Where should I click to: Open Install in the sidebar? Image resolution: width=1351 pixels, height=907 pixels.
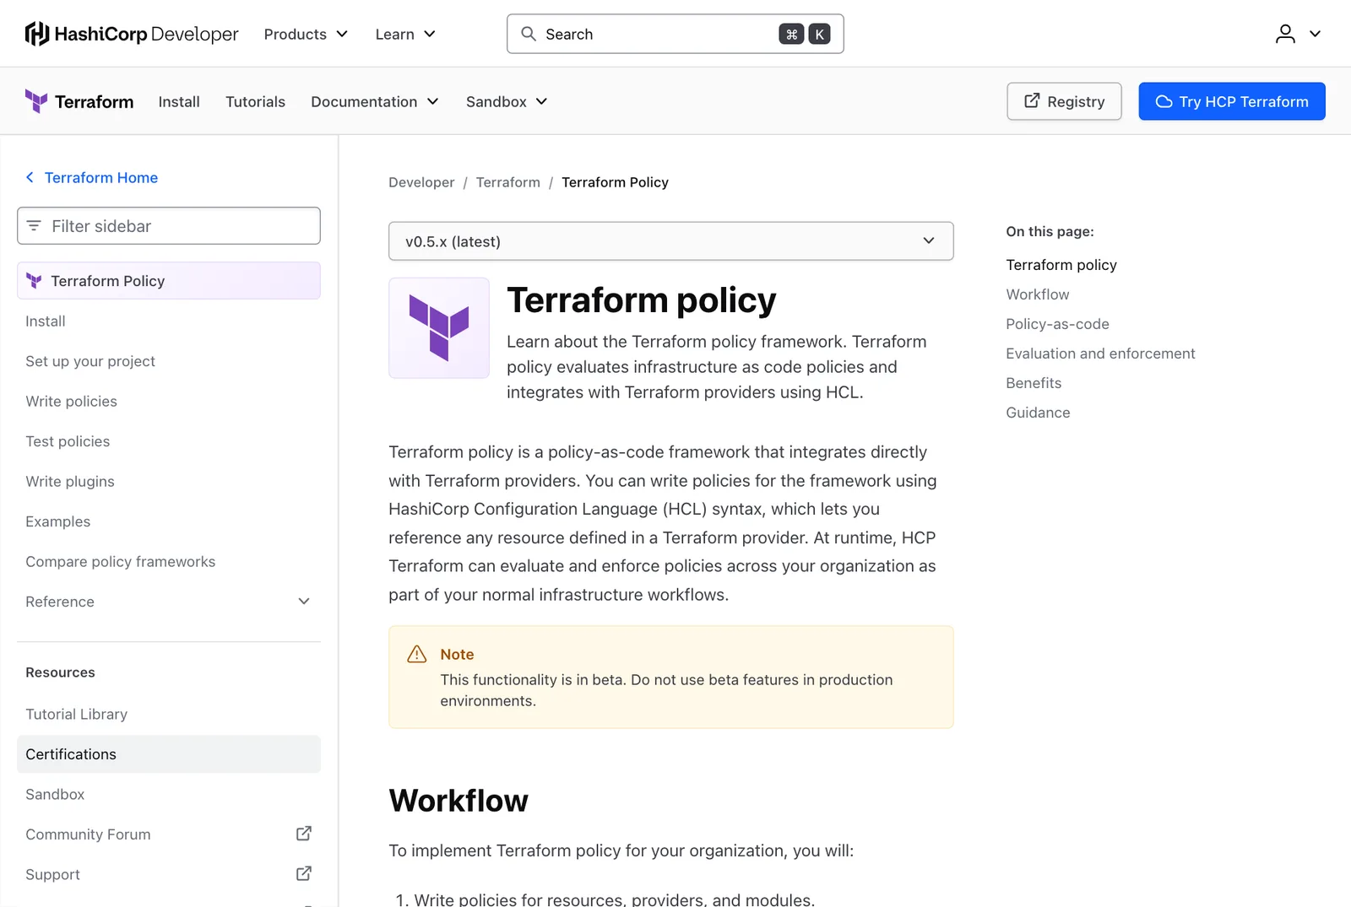pyautogui.click(x=169, y=321)
